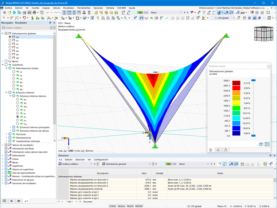Collapse the Esfuerzos internos tree node
277x208 pixels.
(x=6, y=92)
